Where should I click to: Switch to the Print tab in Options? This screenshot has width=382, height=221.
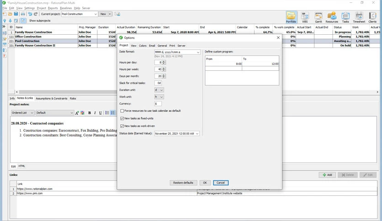[x=172, y=46]
